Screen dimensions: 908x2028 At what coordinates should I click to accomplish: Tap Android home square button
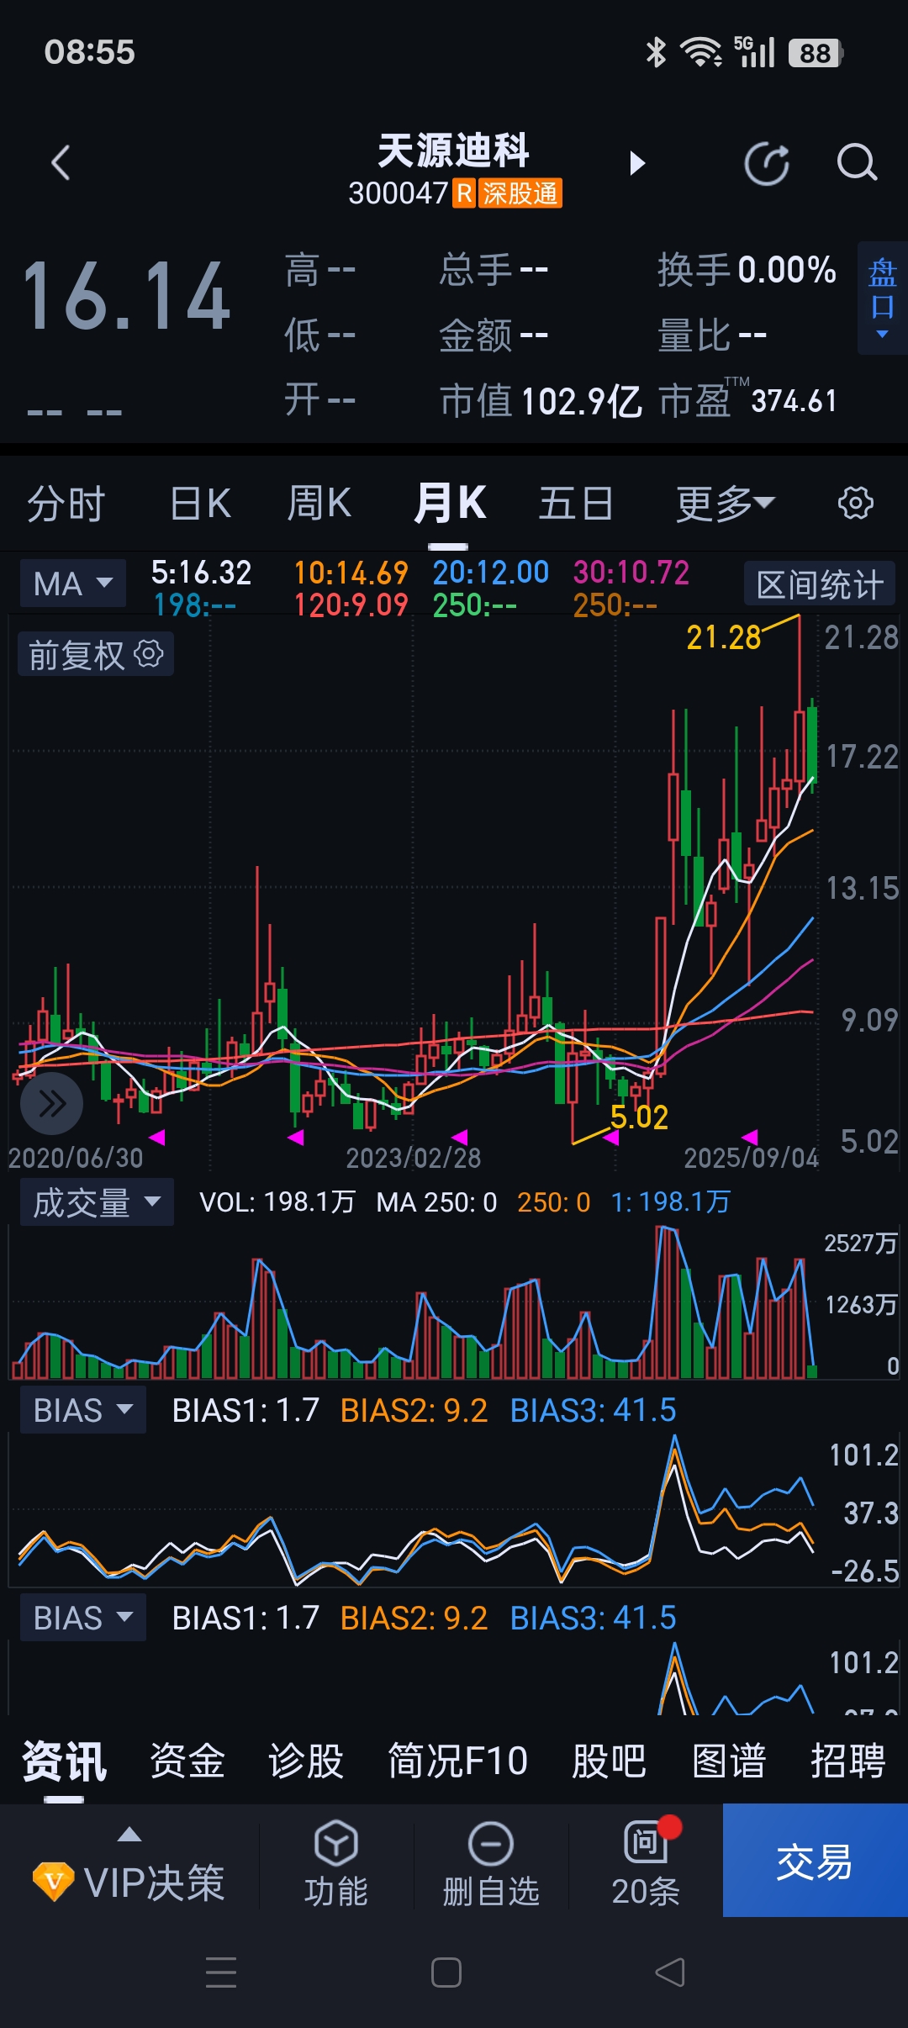[446, 1973]
